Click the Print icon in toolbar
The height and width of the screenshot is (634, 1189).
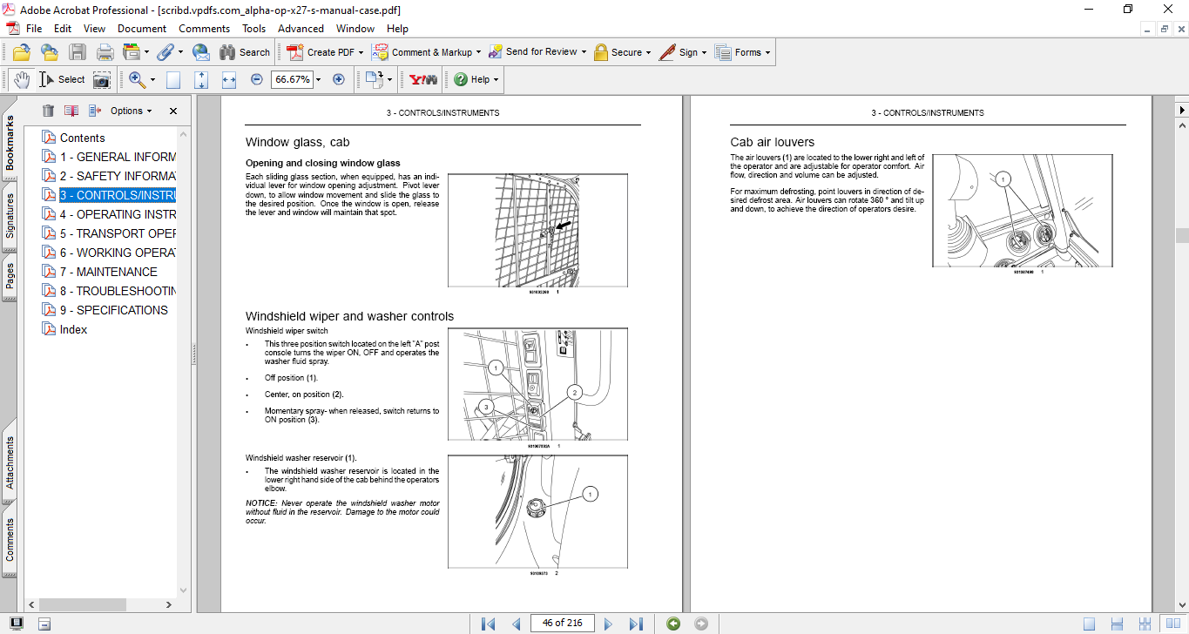[x=105, y=52]
